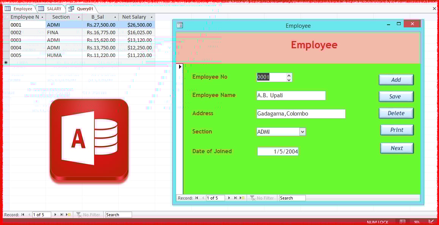Select the SQL view icon in the status bar
The width and height of the screenshot is (439, 225).
[x=417, y=222]
